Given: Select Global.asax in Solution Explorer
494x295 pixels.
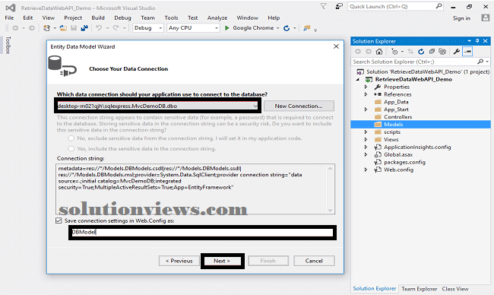Looking at the screenshot, I should pyautogui.click(x=398, y=155).
